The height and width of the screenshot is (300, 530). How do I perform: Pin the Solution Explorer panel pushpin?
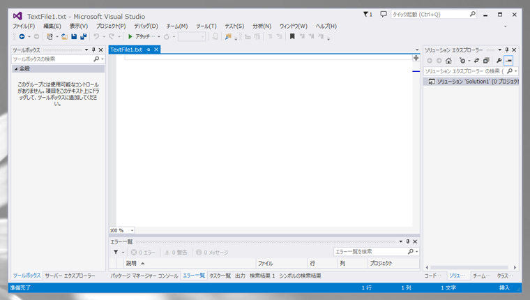click(x=507, y=50)
